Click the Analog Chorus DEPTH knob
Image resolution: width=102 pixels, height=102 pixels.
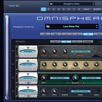54,91
